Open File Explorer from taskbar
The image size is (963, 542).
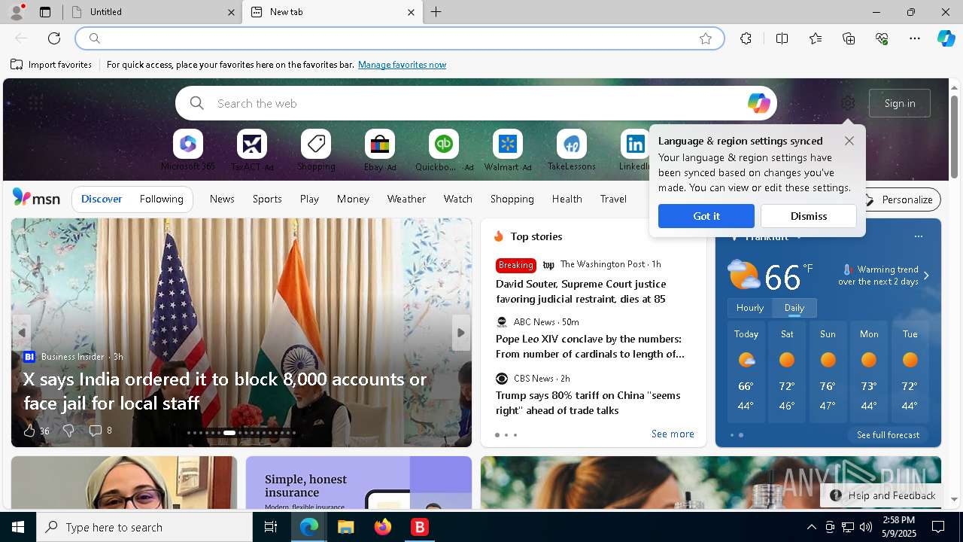click(x=345, y=527)
